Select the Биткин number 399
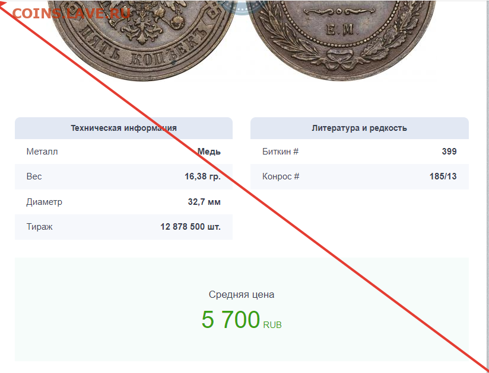Image resolution: width=489 pixels, height=373 pixels. click(449, 152)
